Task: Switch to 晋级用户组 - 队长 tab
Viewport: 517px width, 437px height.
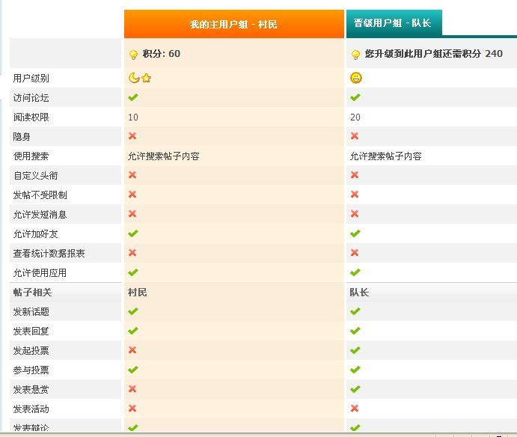Action: coord(394,23)
